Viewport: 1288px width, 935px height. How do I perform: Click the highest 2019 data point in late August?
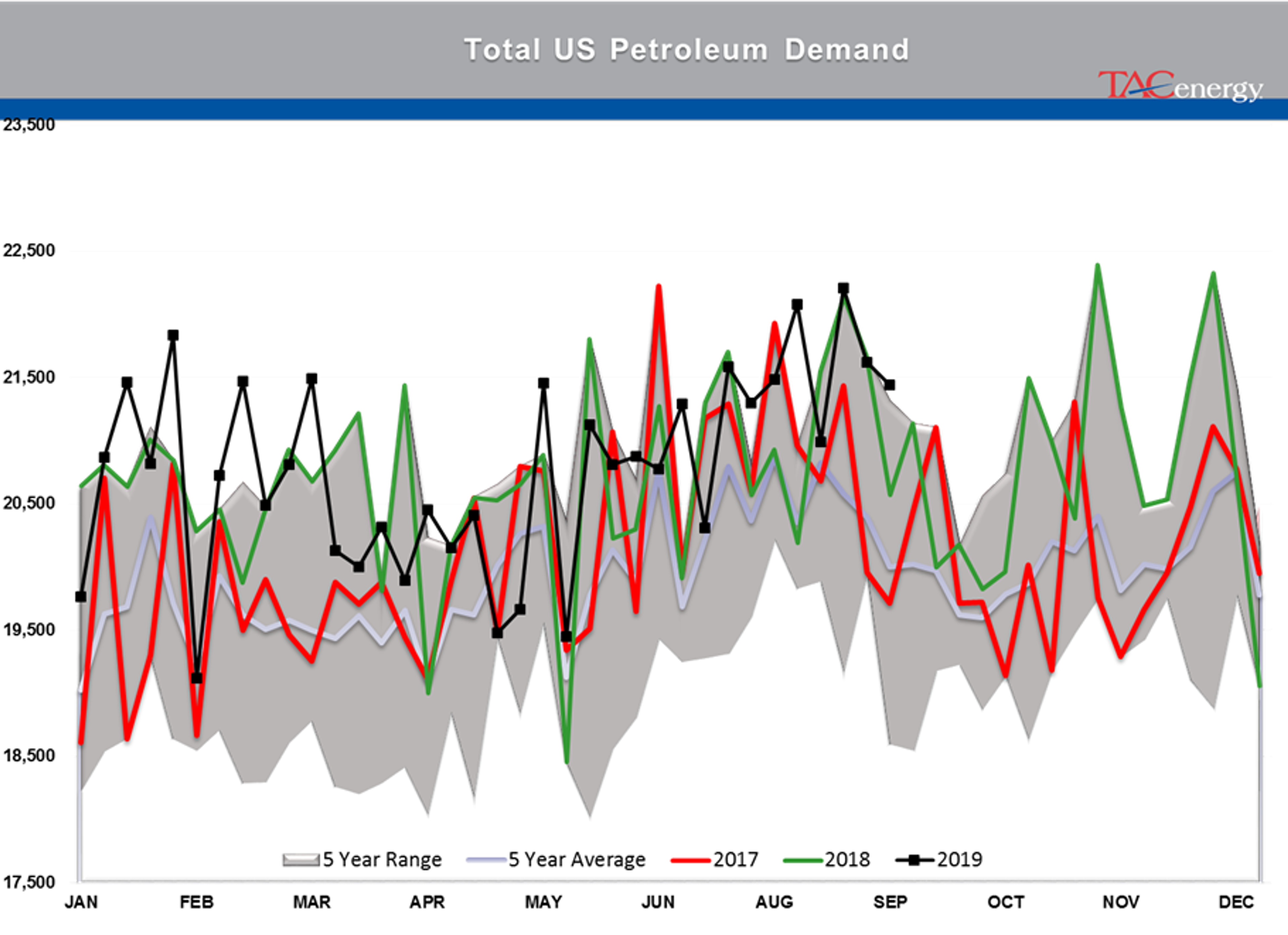[843, 288]
